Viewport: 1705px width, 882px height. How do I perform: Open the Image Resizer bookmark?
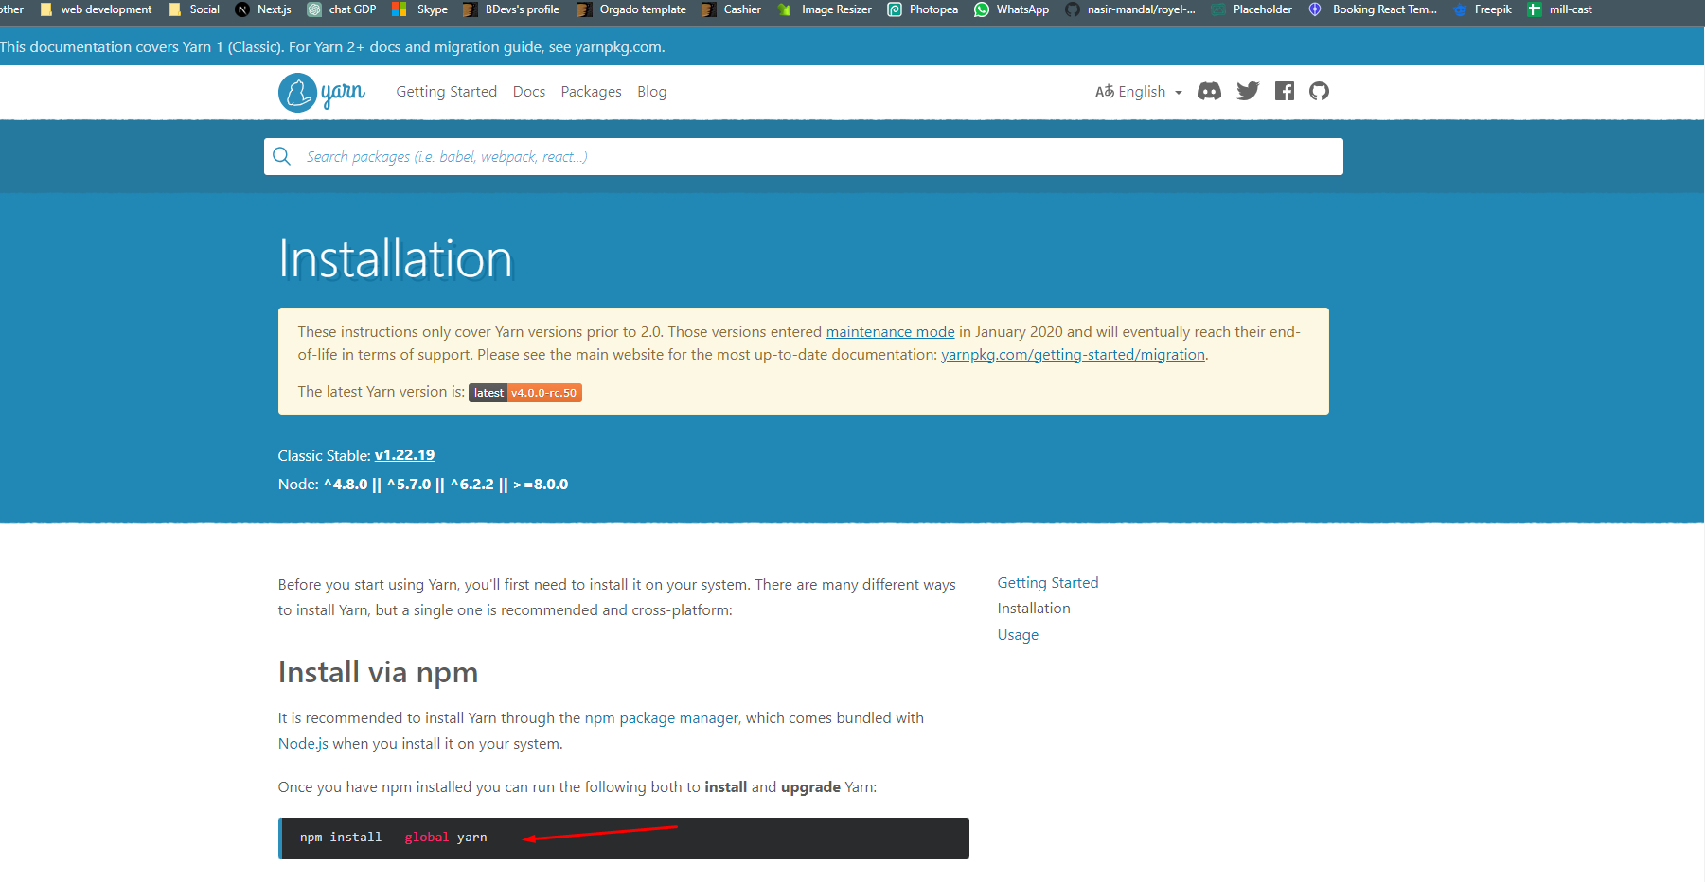click(x=825, y=9)
